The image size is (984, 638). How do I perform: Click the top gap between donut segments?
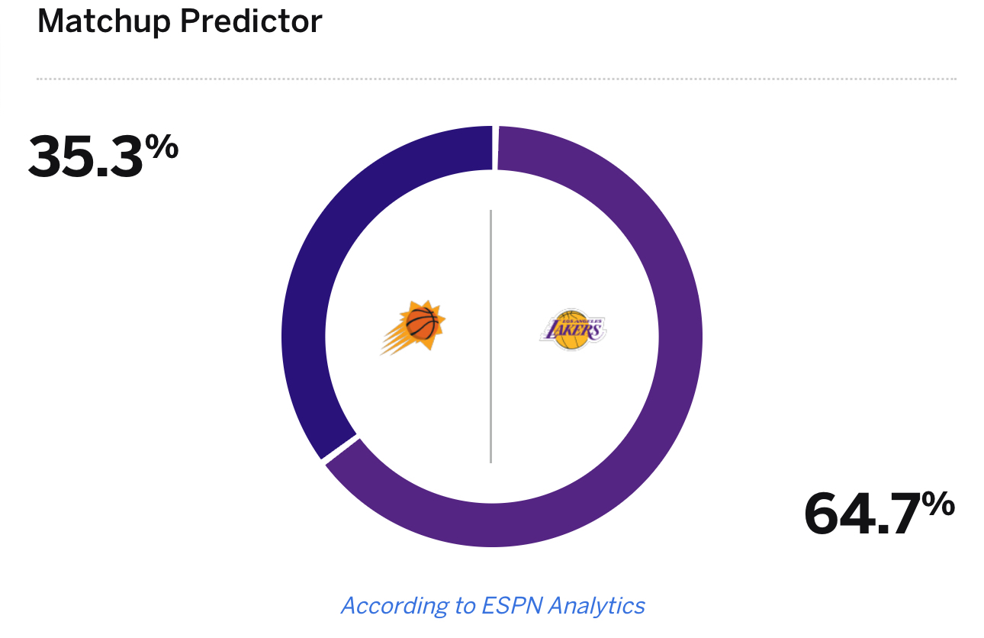click(x=496, y=147)
